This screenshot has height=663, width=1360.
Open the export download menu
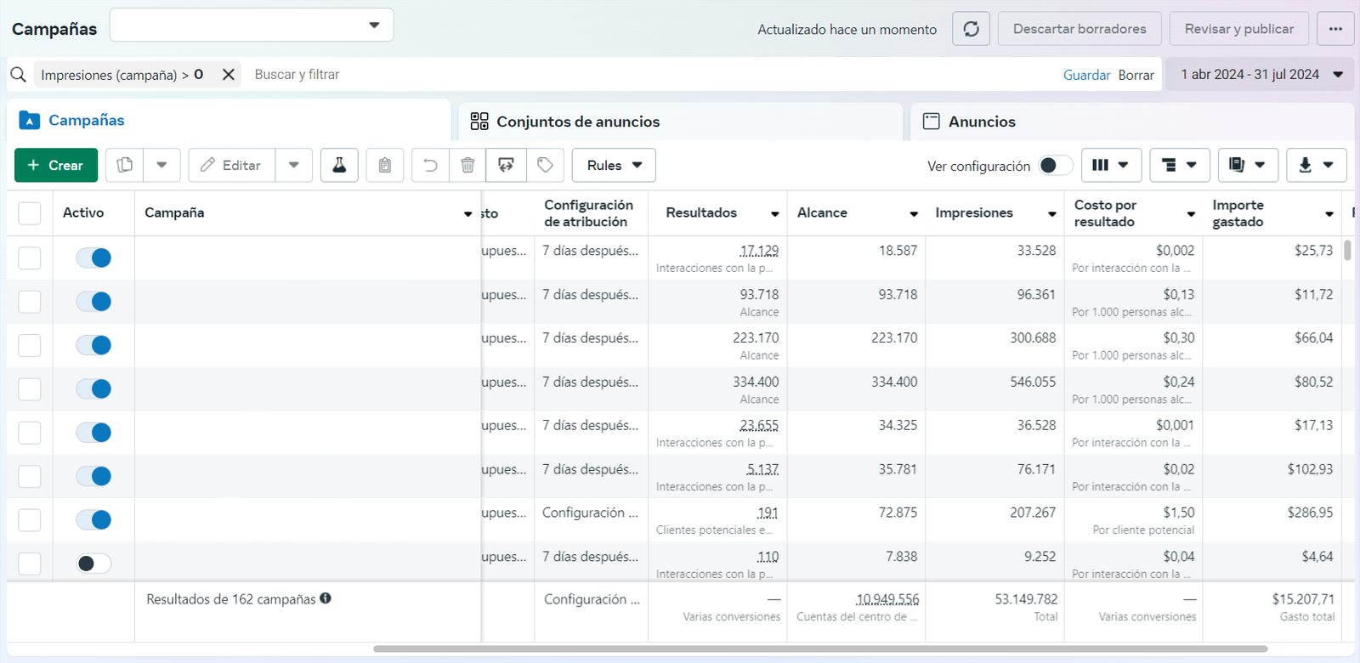tap(1317, 165)
